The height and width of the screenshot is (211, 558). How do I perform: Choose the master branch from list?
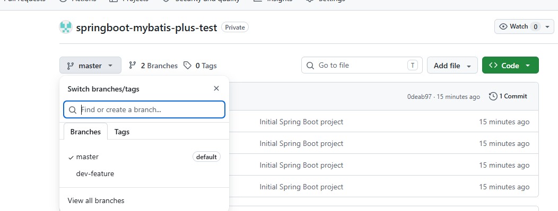pyautogui.click(x=144, y=157)
